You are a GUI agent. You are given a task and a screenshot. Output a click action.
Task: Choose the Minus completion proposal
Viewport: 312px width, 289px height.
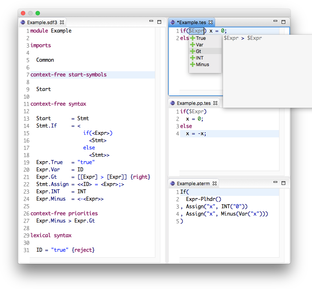tap(205, 64)
